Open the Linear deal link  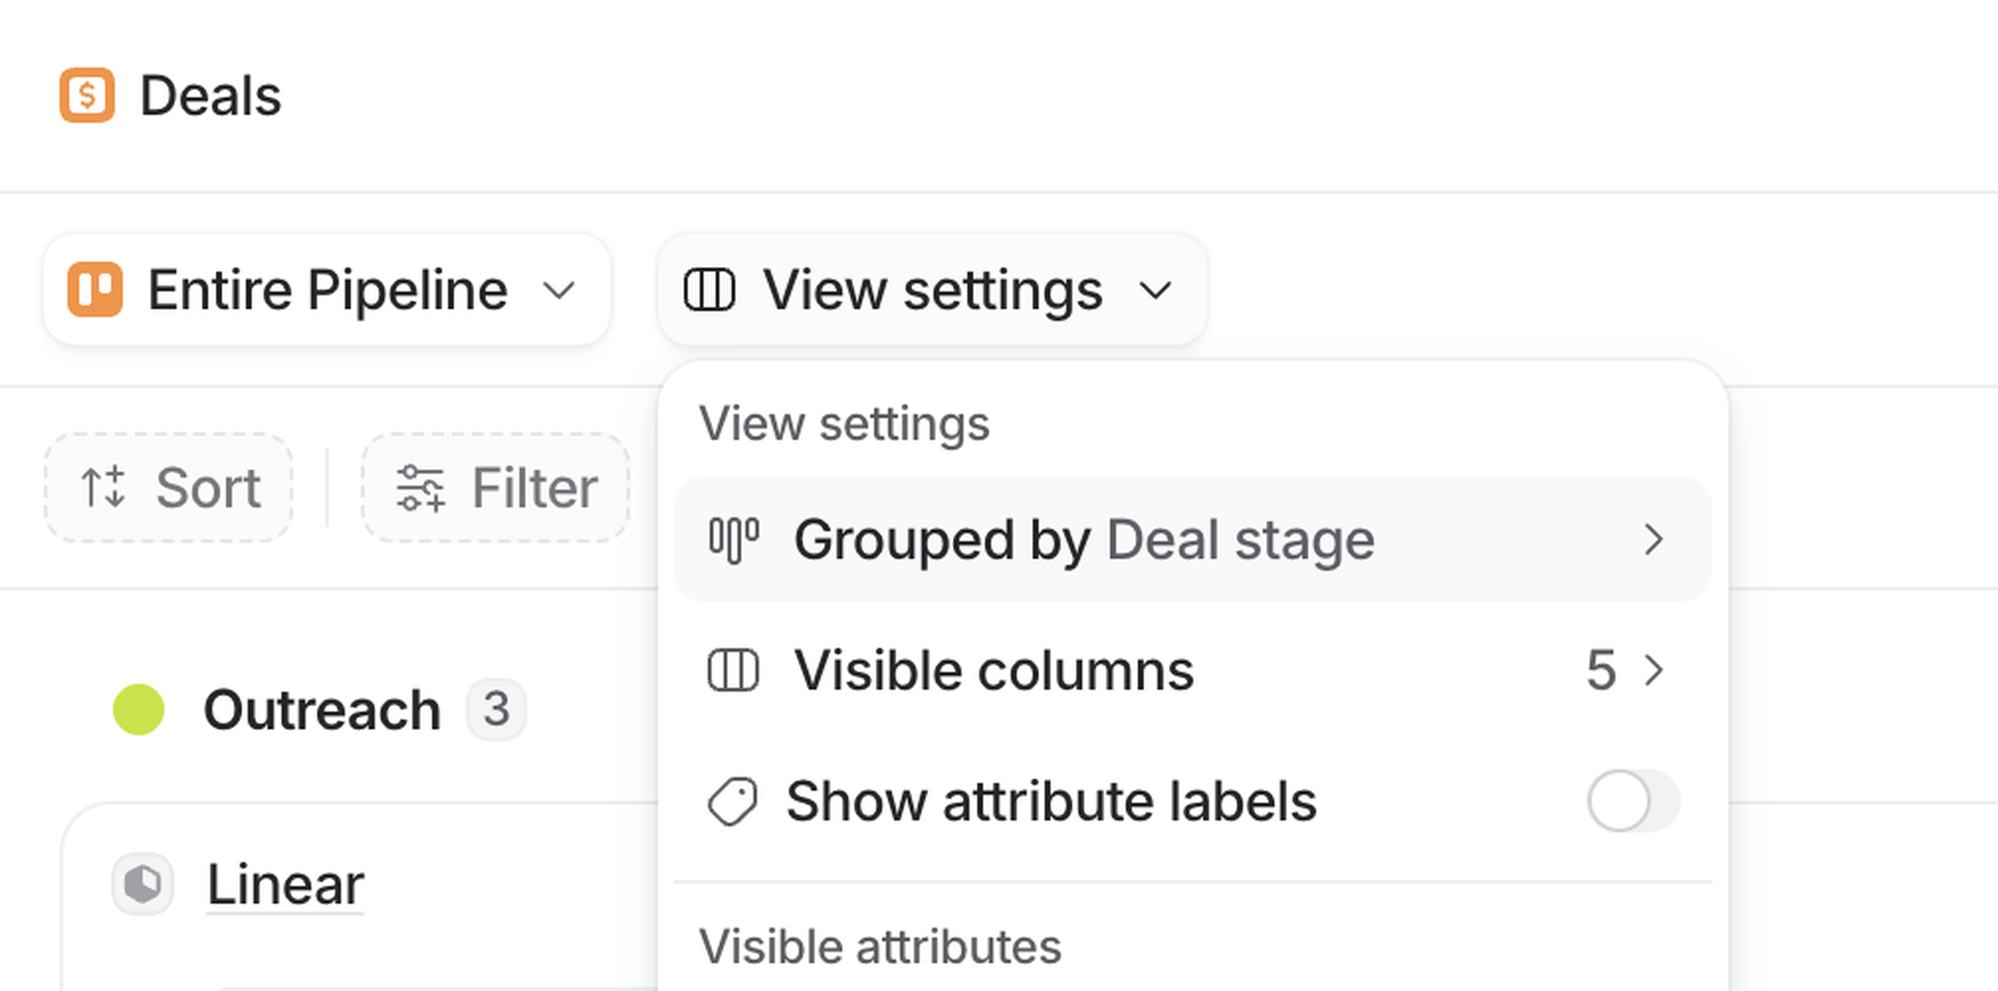coord(286,884)
